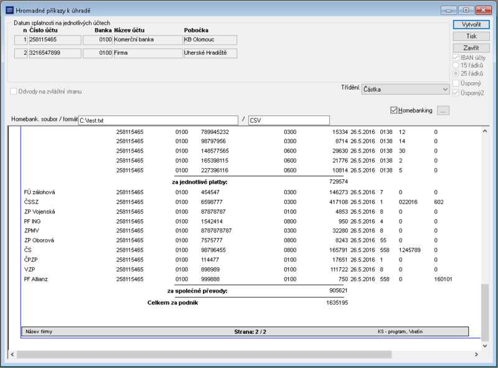Open the Třídění dropdown showing Částka
Image resolution: width=498 pixels, height=368 pixels.
coord(405,89)
